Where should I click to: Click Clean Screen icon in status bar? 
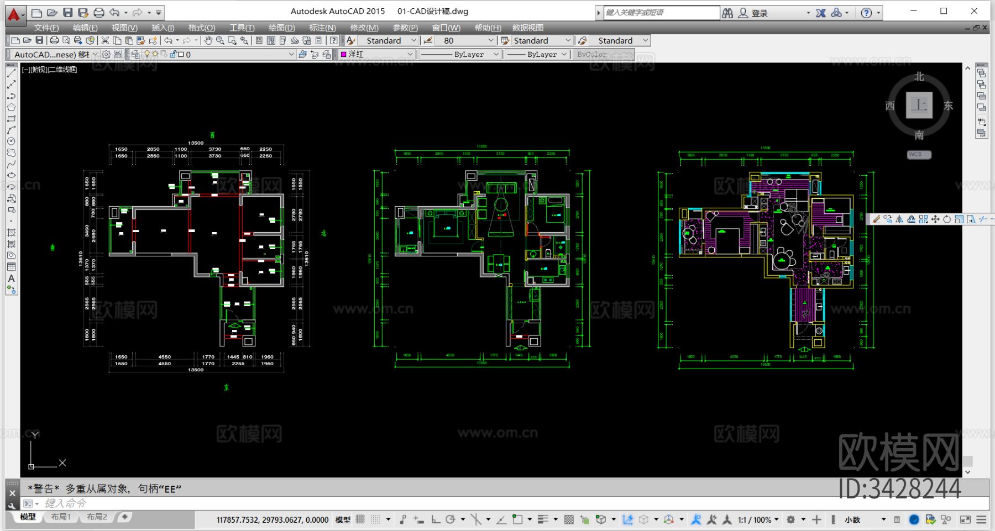click(x=965, y=519)
